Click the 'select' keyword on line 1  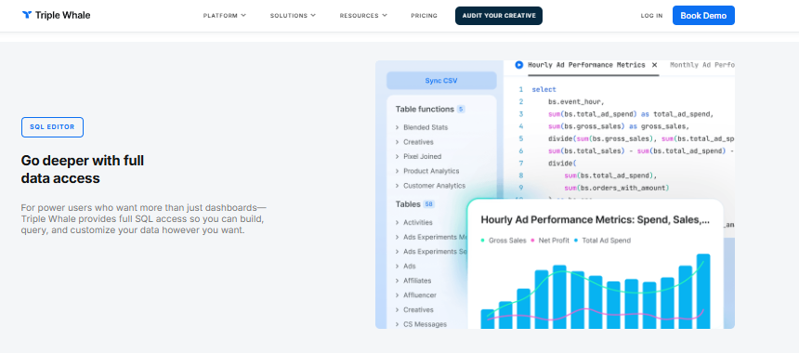[x=544, y=90]
